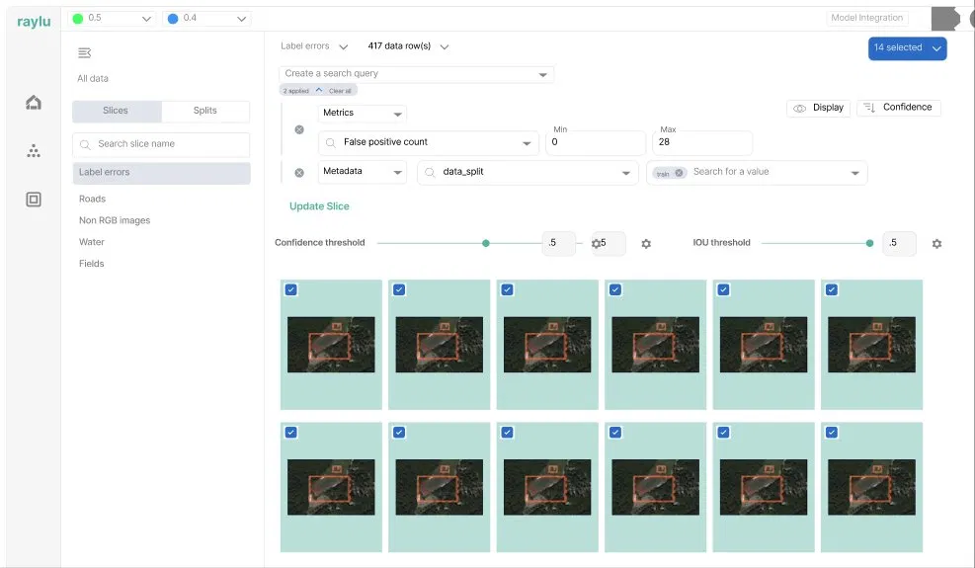Image resolution: width=975 pixels, height=568 pixels.
Task: Focus the Search slice name field
Action: click(162, 144)
